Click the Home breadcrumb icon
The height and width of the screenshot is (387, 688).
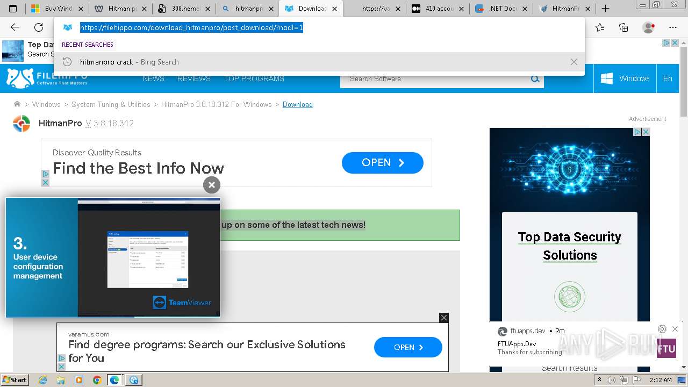pyautogui.click(x=17, y=104)
